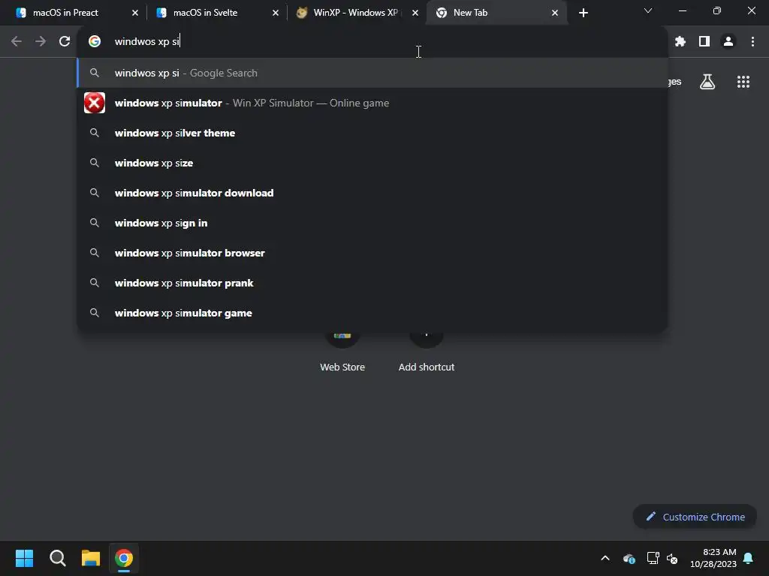
Task: Open a new tab with plus button
Action: point(583,13)
